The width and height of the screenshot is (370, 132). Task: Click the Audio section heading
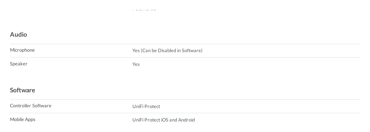click(x=18, y=34)
